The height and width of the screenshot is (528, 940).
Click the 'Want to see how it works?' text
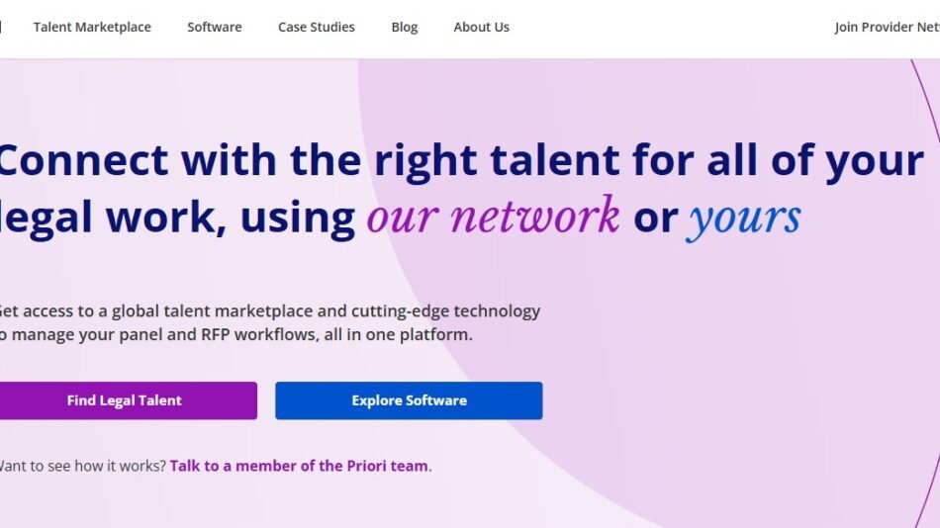point(82,466)
